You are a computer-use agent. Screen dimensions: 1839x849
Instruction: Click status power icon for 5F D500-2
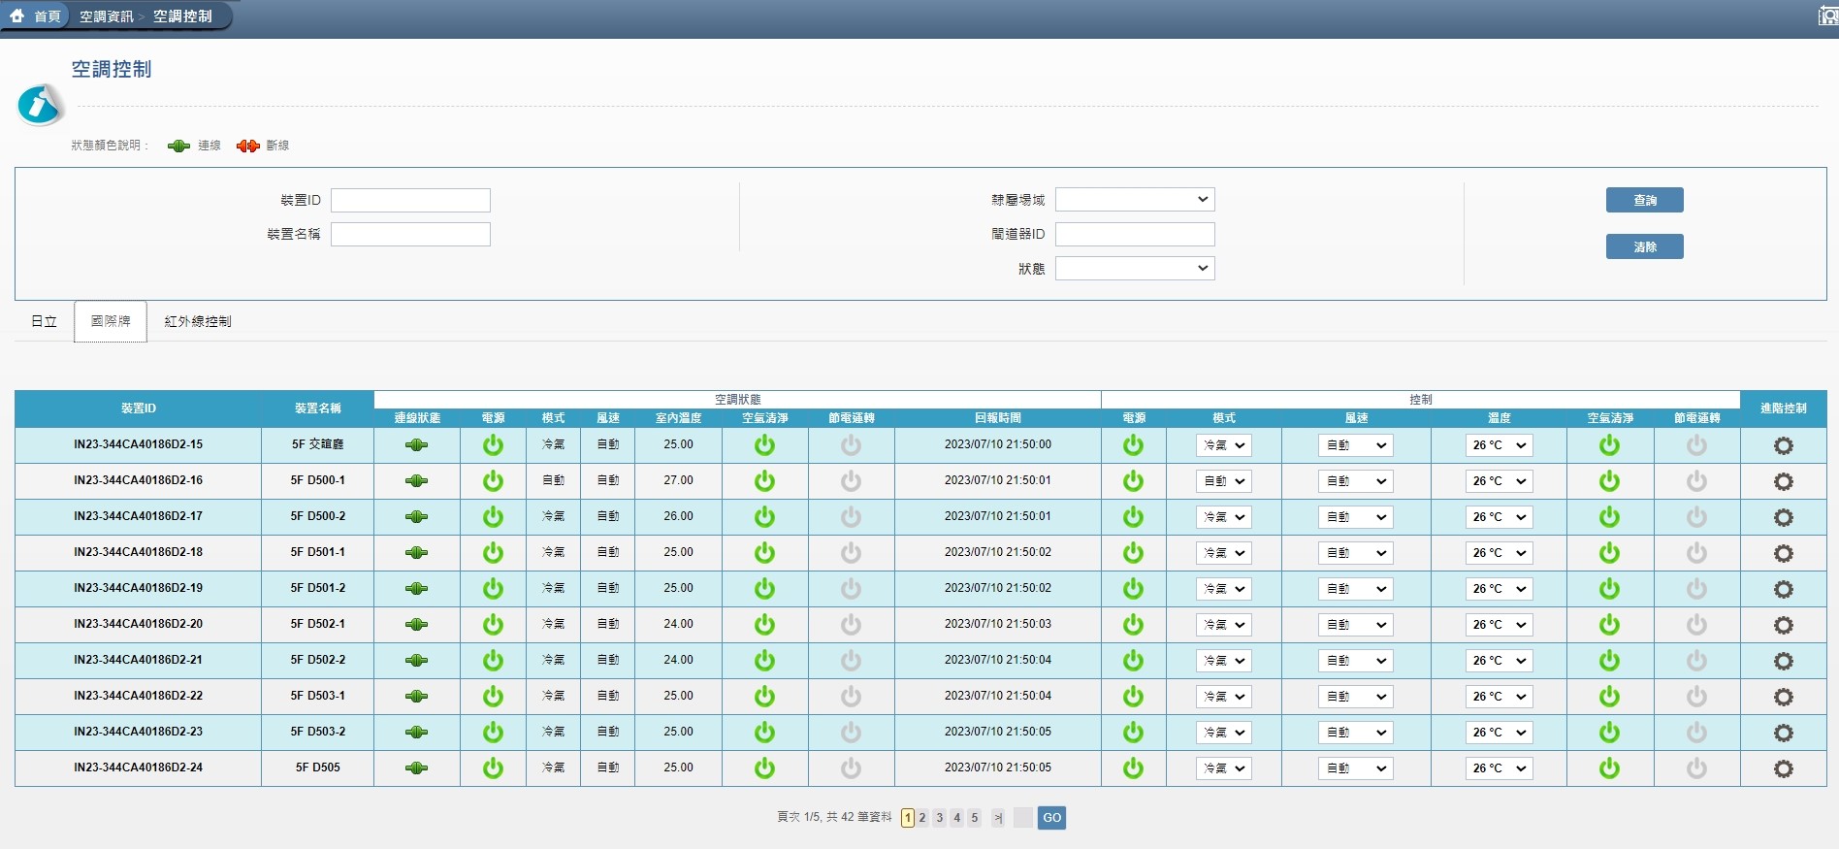493,517
